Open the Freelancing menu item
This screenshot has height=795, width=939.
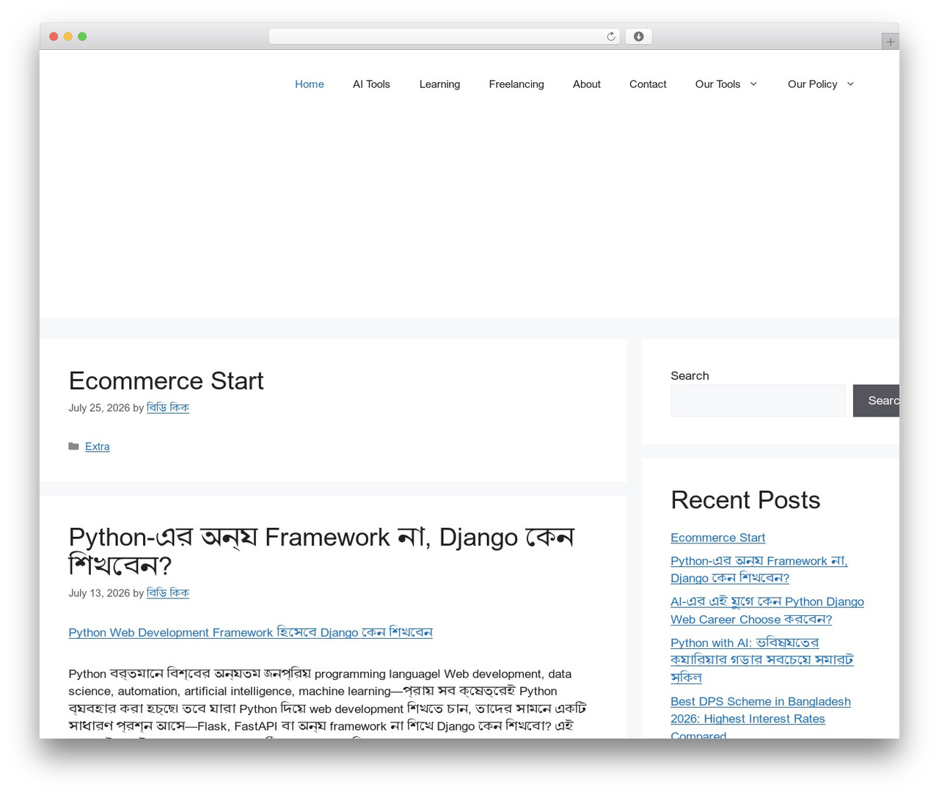(516, 84)
